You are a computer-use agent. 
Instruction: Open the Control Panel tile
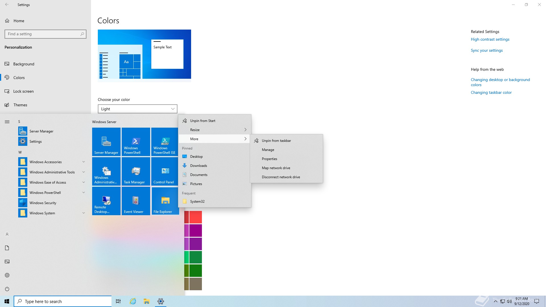click(x=165, y=171)
